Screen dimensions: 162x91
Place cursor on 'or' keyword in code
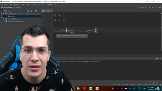pyautogui.click(x=81, y=30)
